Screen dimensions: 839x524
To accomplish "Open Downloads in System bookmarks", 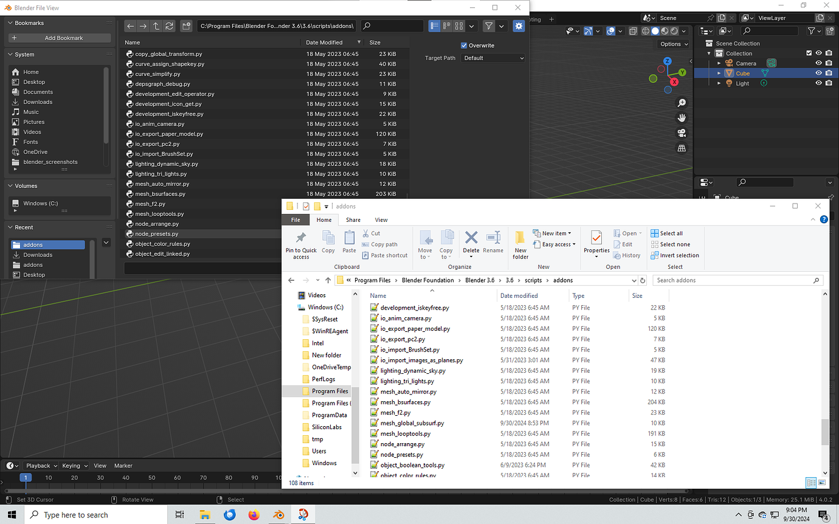I will coord(38,102).
